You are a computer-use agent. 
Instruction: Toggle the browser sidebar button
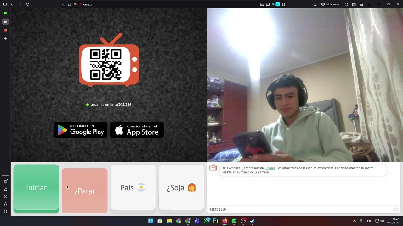(x=5, y=4)
